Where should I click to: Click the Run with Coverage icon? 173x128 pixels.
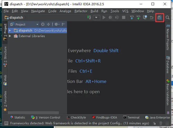click(117, 17)
